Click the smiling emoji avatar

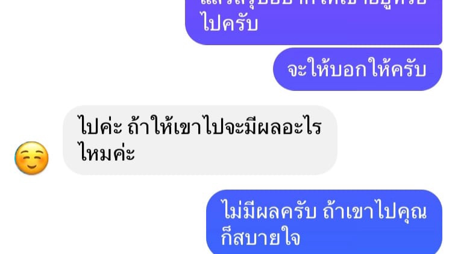pos(32,158)
